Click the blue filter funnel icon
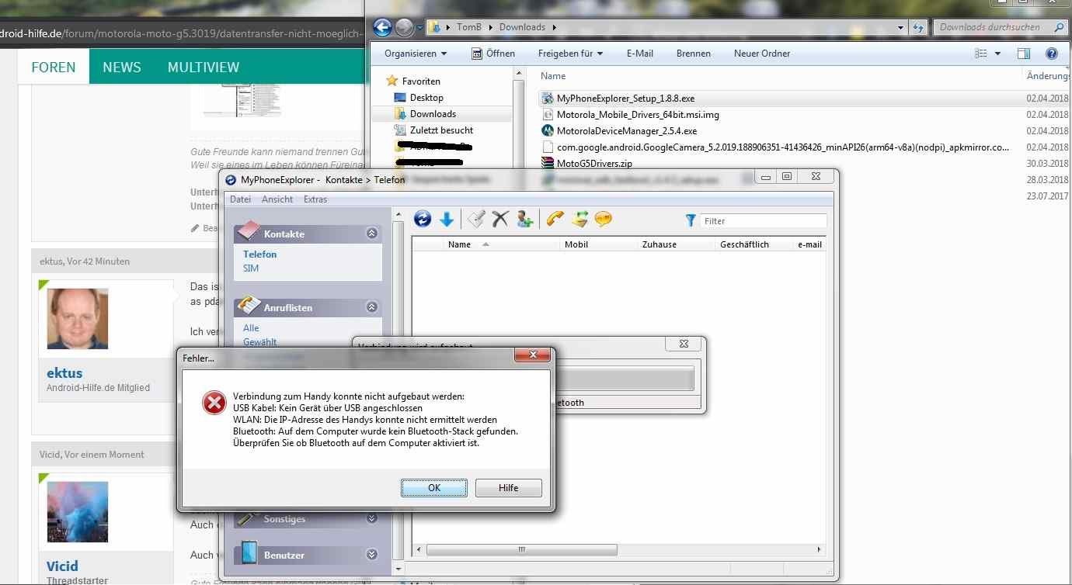Viewport: 1072px width, 585px height. [x=691, y=221]
